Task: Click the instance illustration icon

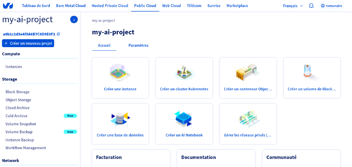Action: coord(120,73)
